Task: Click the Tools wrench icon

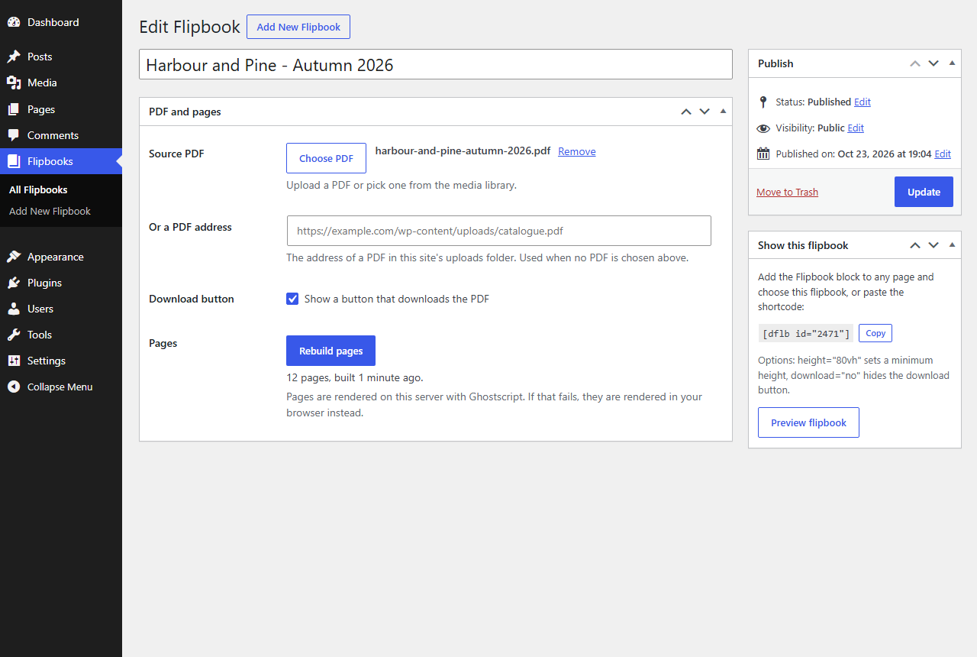Action: tap(14, 335)
